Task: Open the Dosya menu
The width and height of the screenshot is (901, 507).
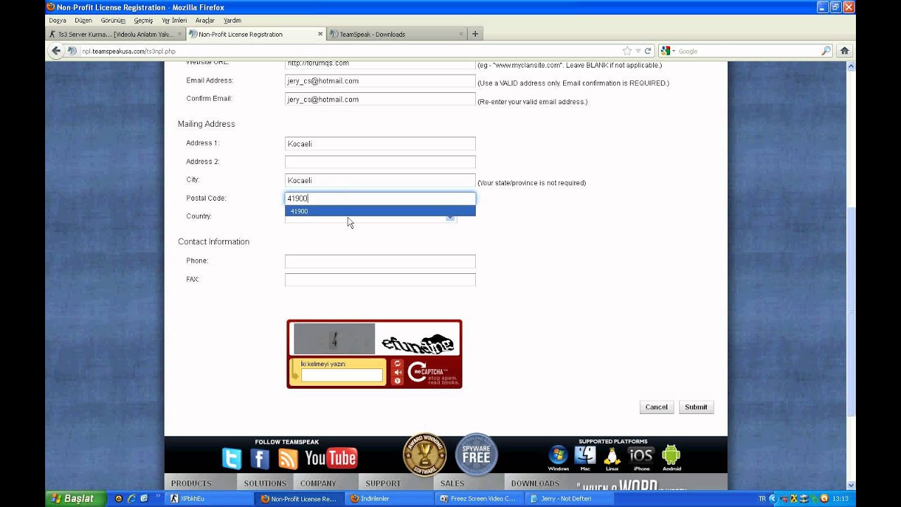Action: (57, 20)
